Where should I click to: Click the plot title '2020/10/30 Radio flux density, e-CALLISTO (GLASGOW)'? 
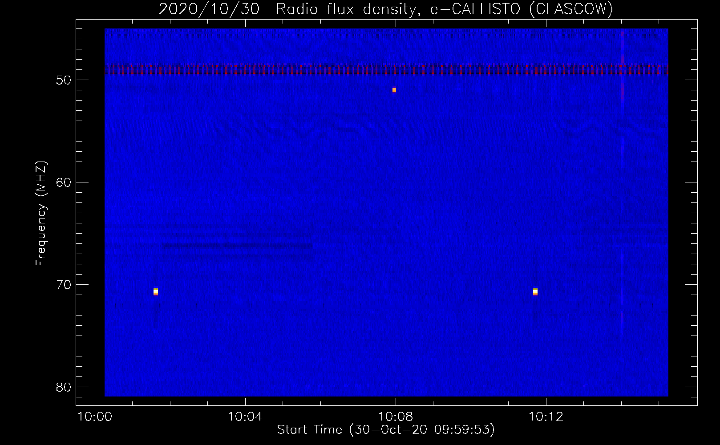pyautogui.click(x=386, y=9)
